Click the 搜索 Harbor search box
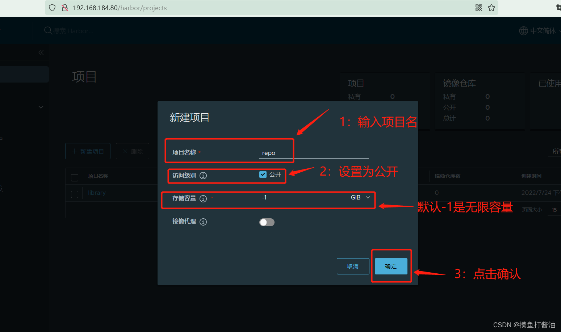This screenshot has width=561, height=332. (73, 31)
